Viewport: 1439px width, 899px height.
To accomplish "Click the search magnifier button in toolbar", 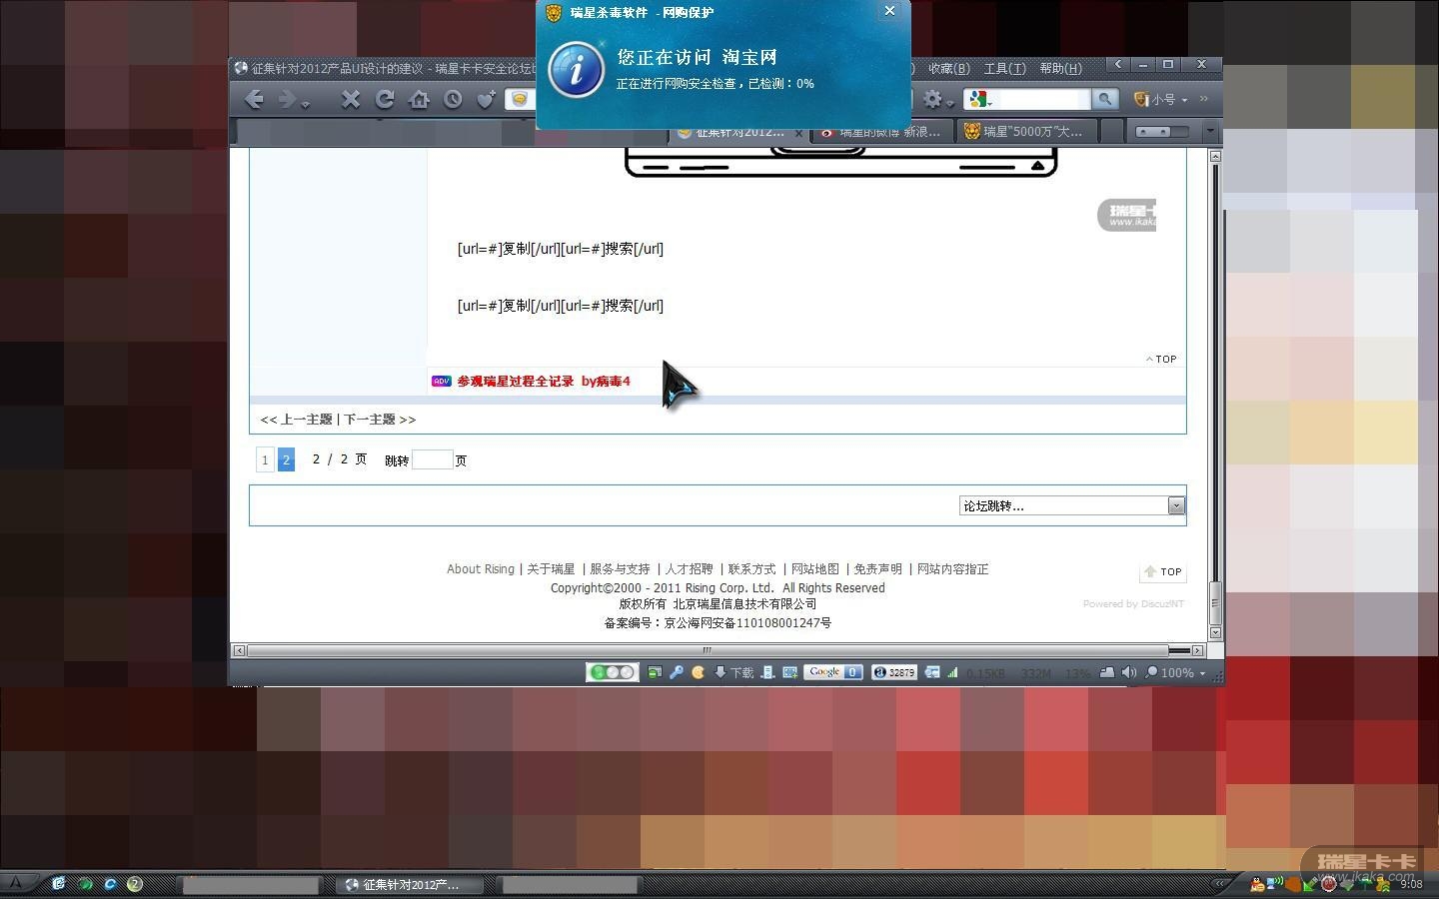I will point(1104,99).
